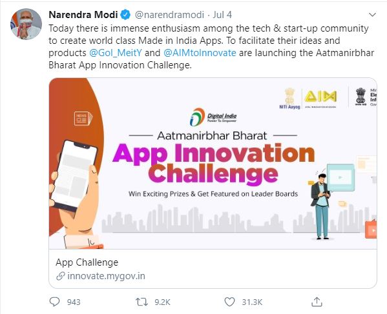387x314 pixels.
Task: Click the Digital India logo in the card
Action: (x=213, y=117)
